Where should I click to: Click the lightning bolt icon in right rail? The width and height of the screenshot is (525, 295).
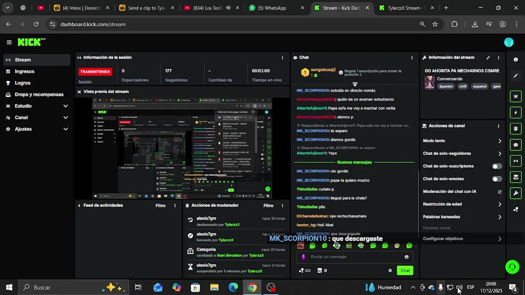[516, 112]
